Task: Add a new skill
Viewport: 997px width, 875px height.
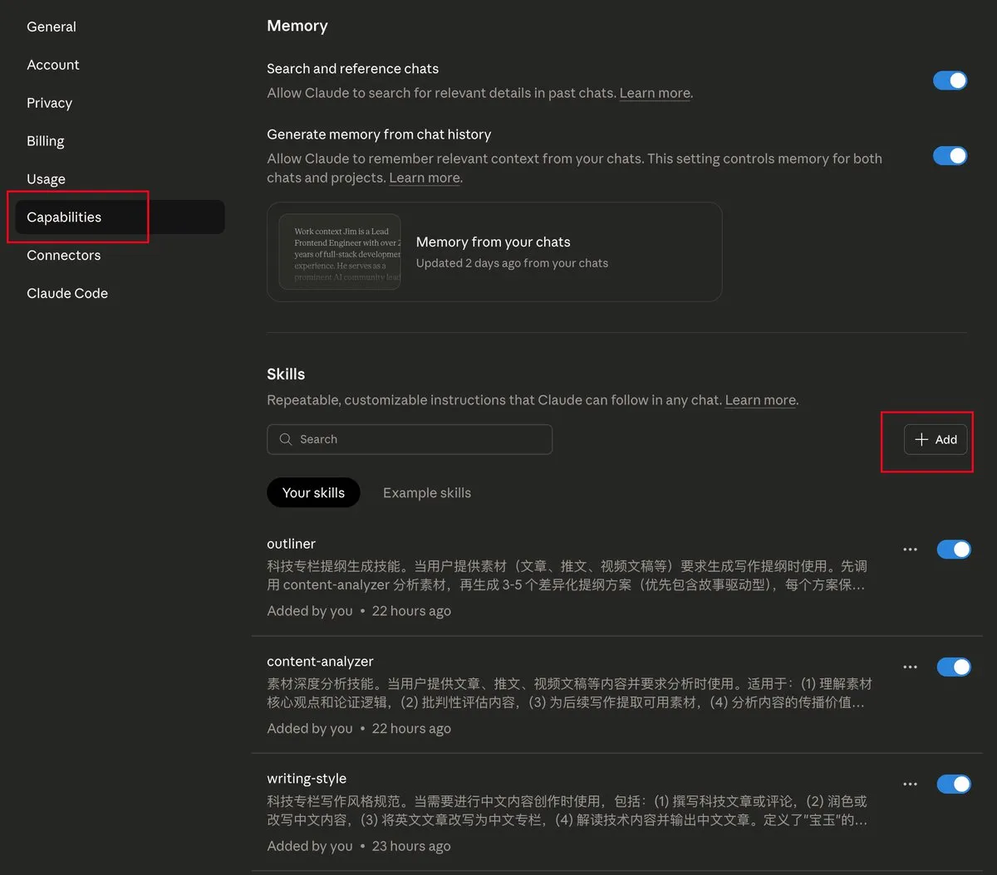Action: (x=936, y=439)
